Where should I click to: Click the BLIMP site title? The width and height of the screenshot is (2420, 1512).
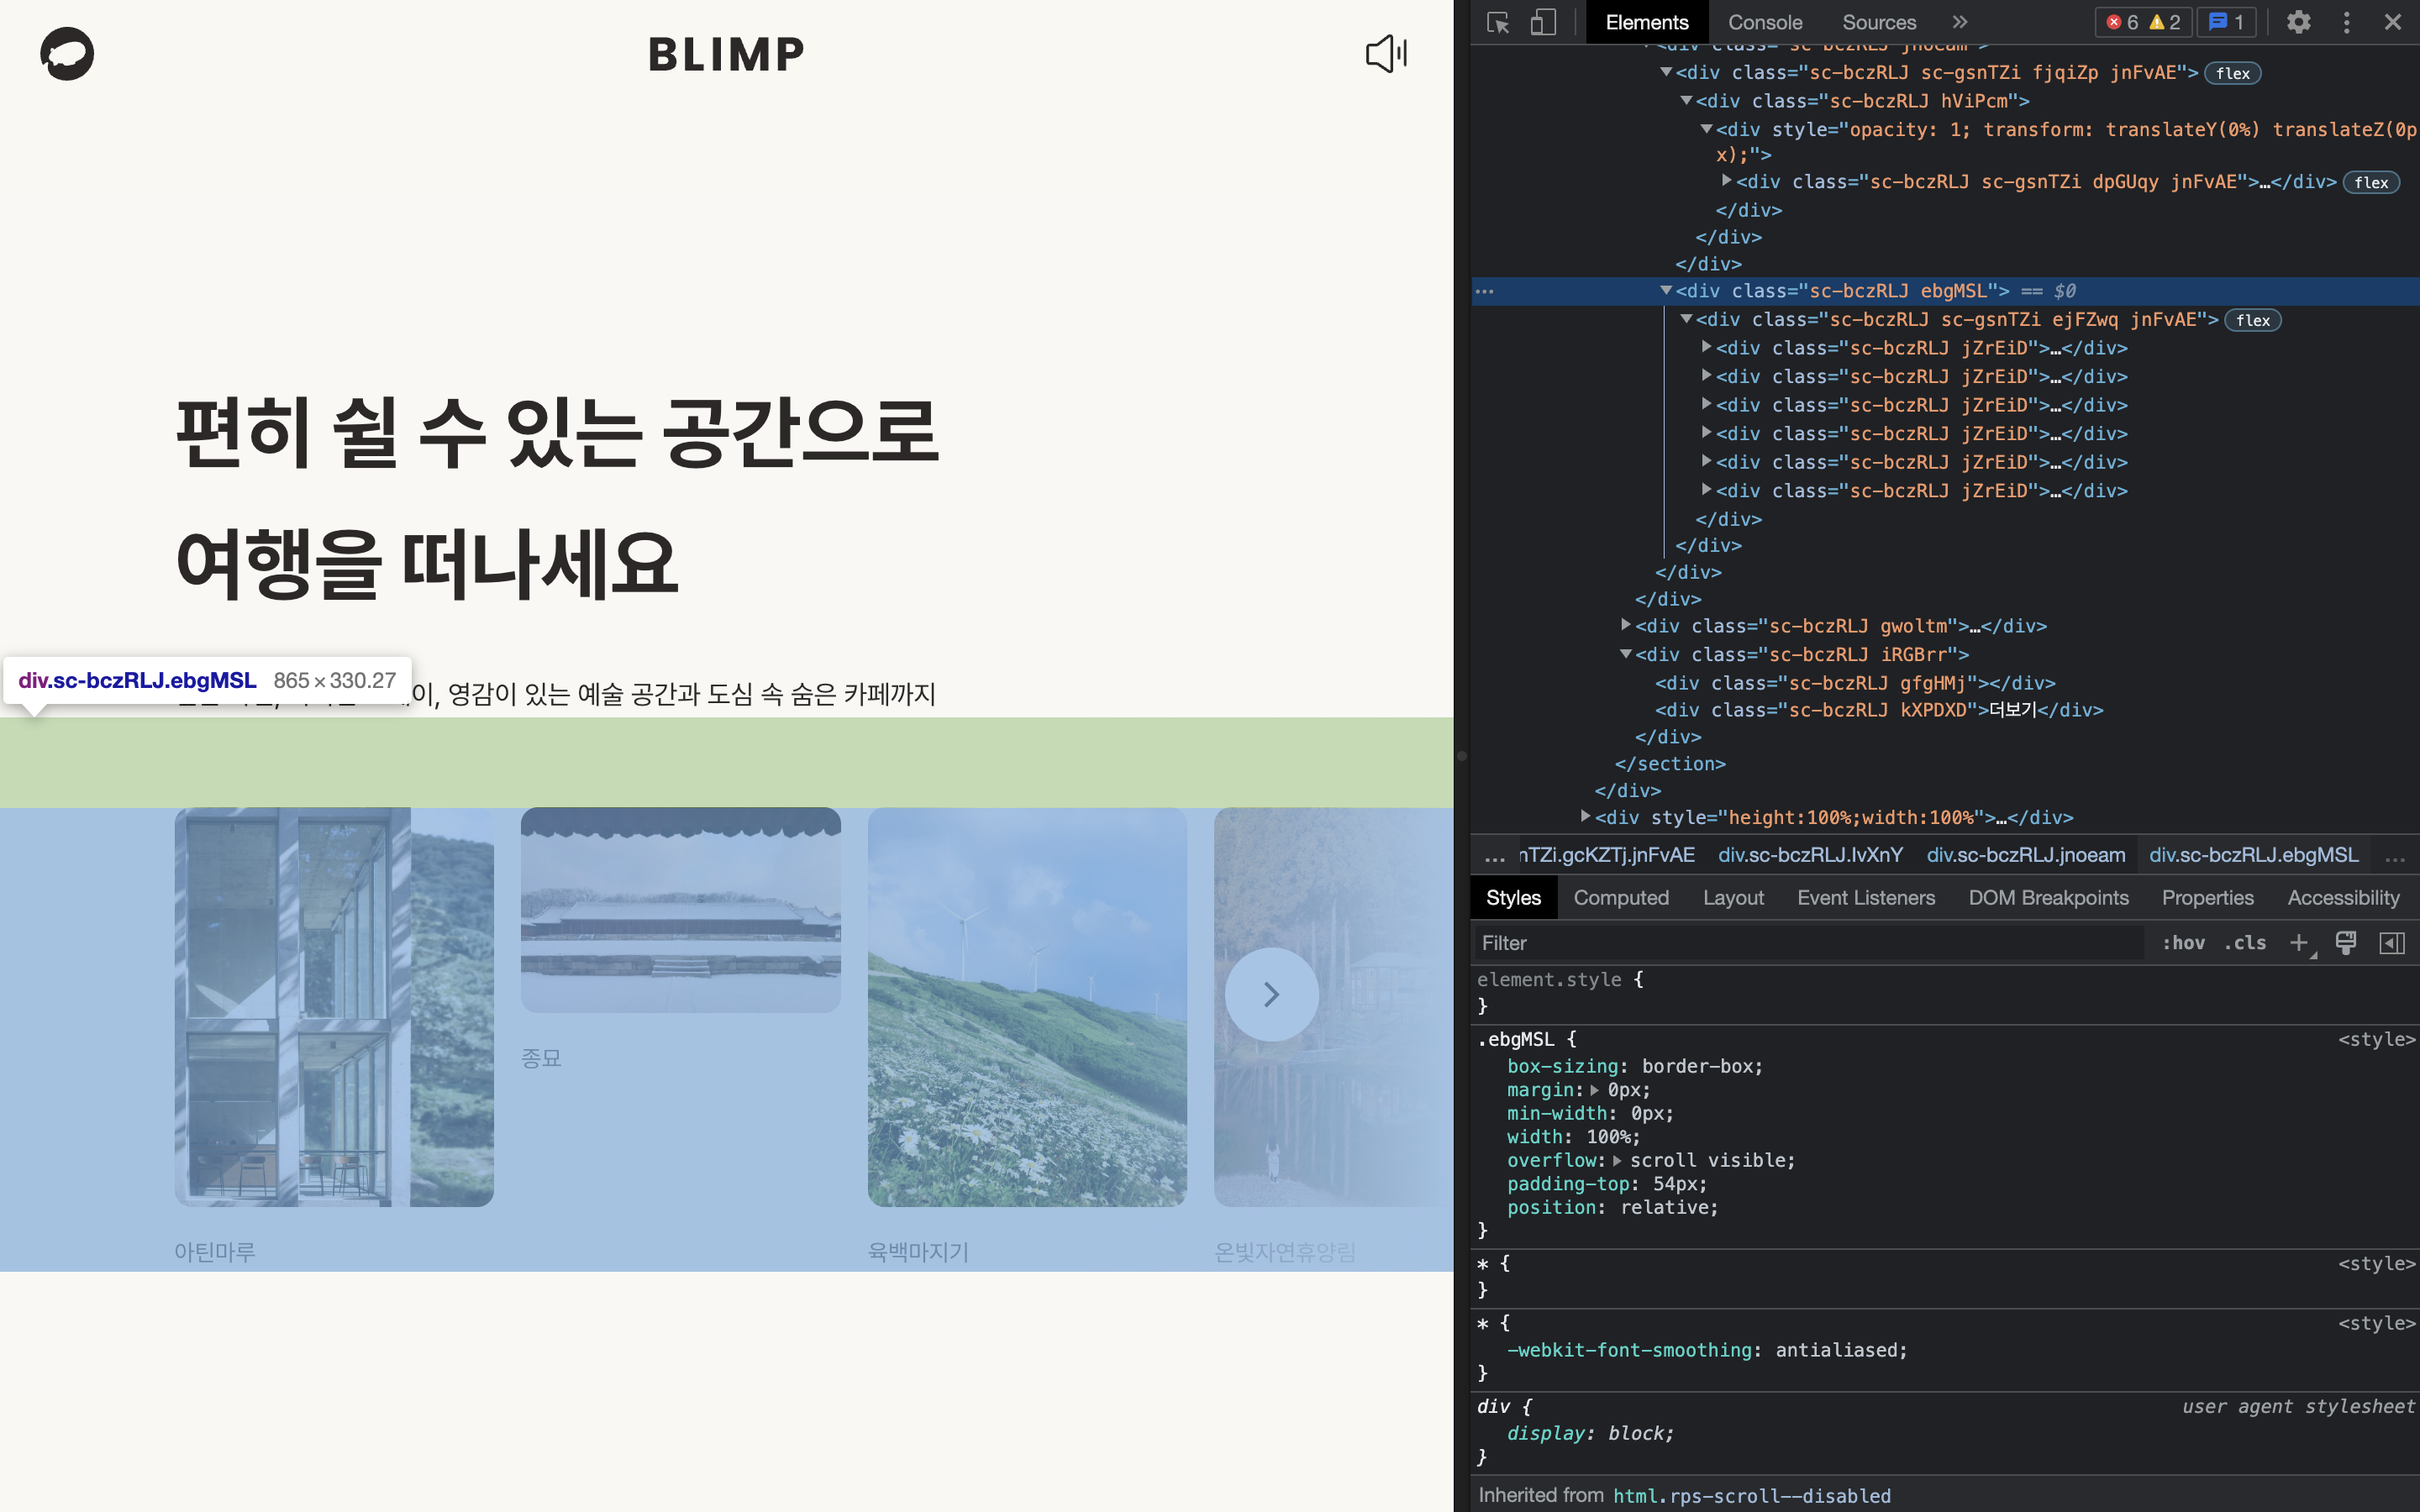click(726, 55)
